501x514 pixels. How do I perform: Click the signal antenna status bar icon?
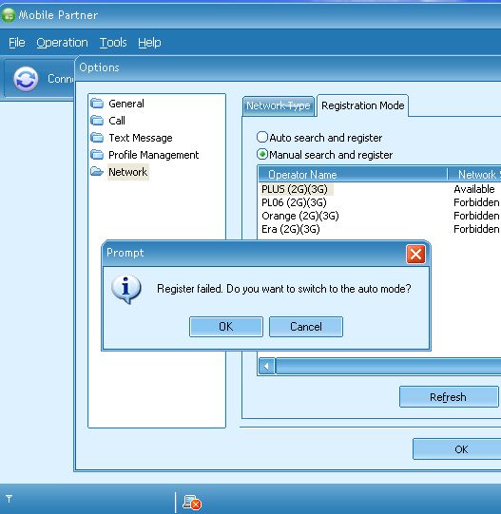coord(9,499)
